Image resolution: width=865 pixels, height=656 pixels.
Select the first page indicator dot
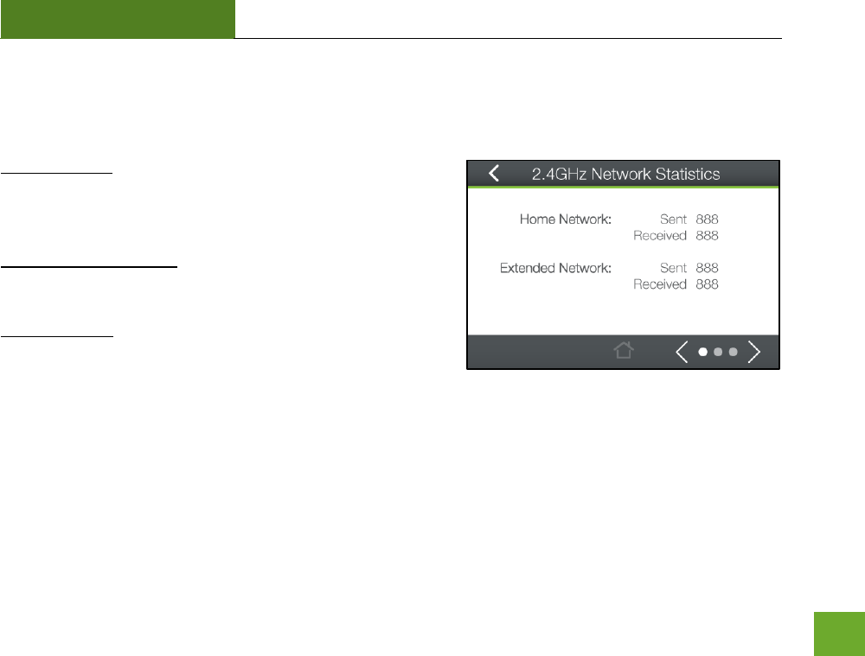702,352
